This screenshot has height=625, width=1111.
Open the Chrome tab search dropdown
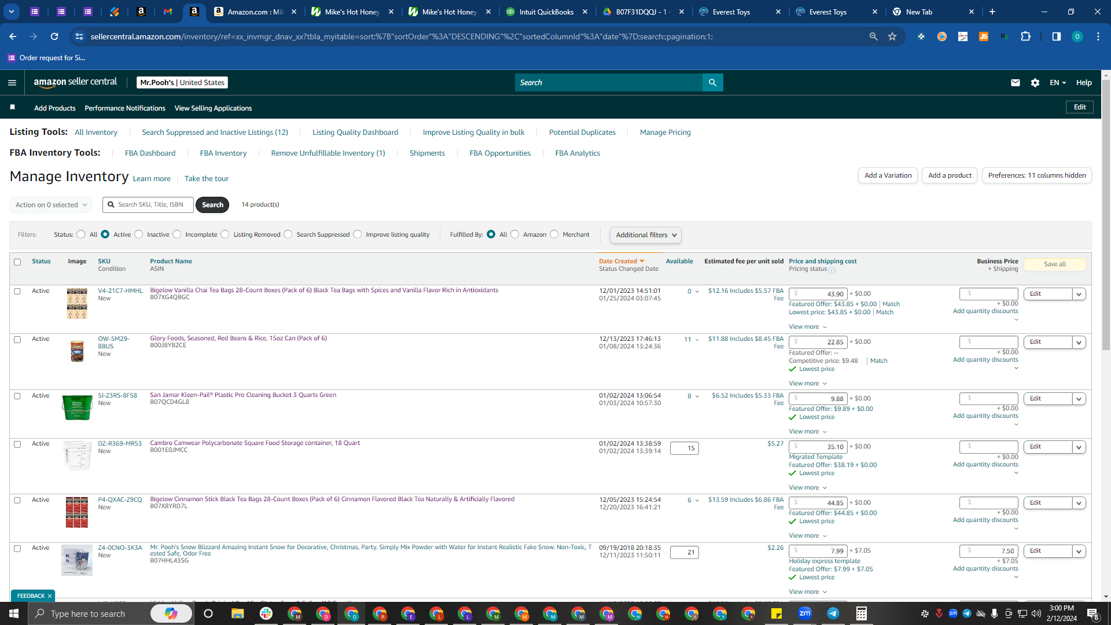(x=11, y=12)
